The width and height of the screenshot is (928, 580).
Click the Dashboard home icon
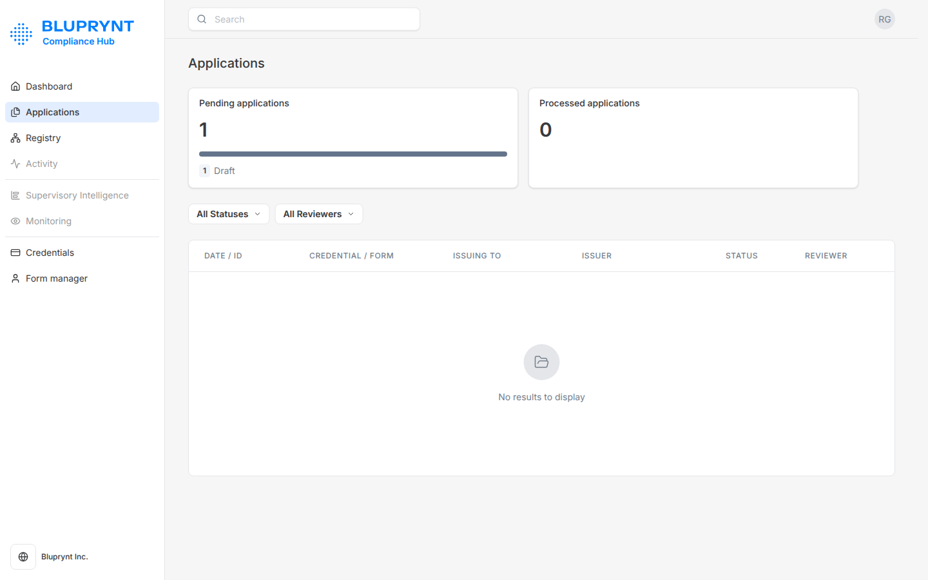15,86
